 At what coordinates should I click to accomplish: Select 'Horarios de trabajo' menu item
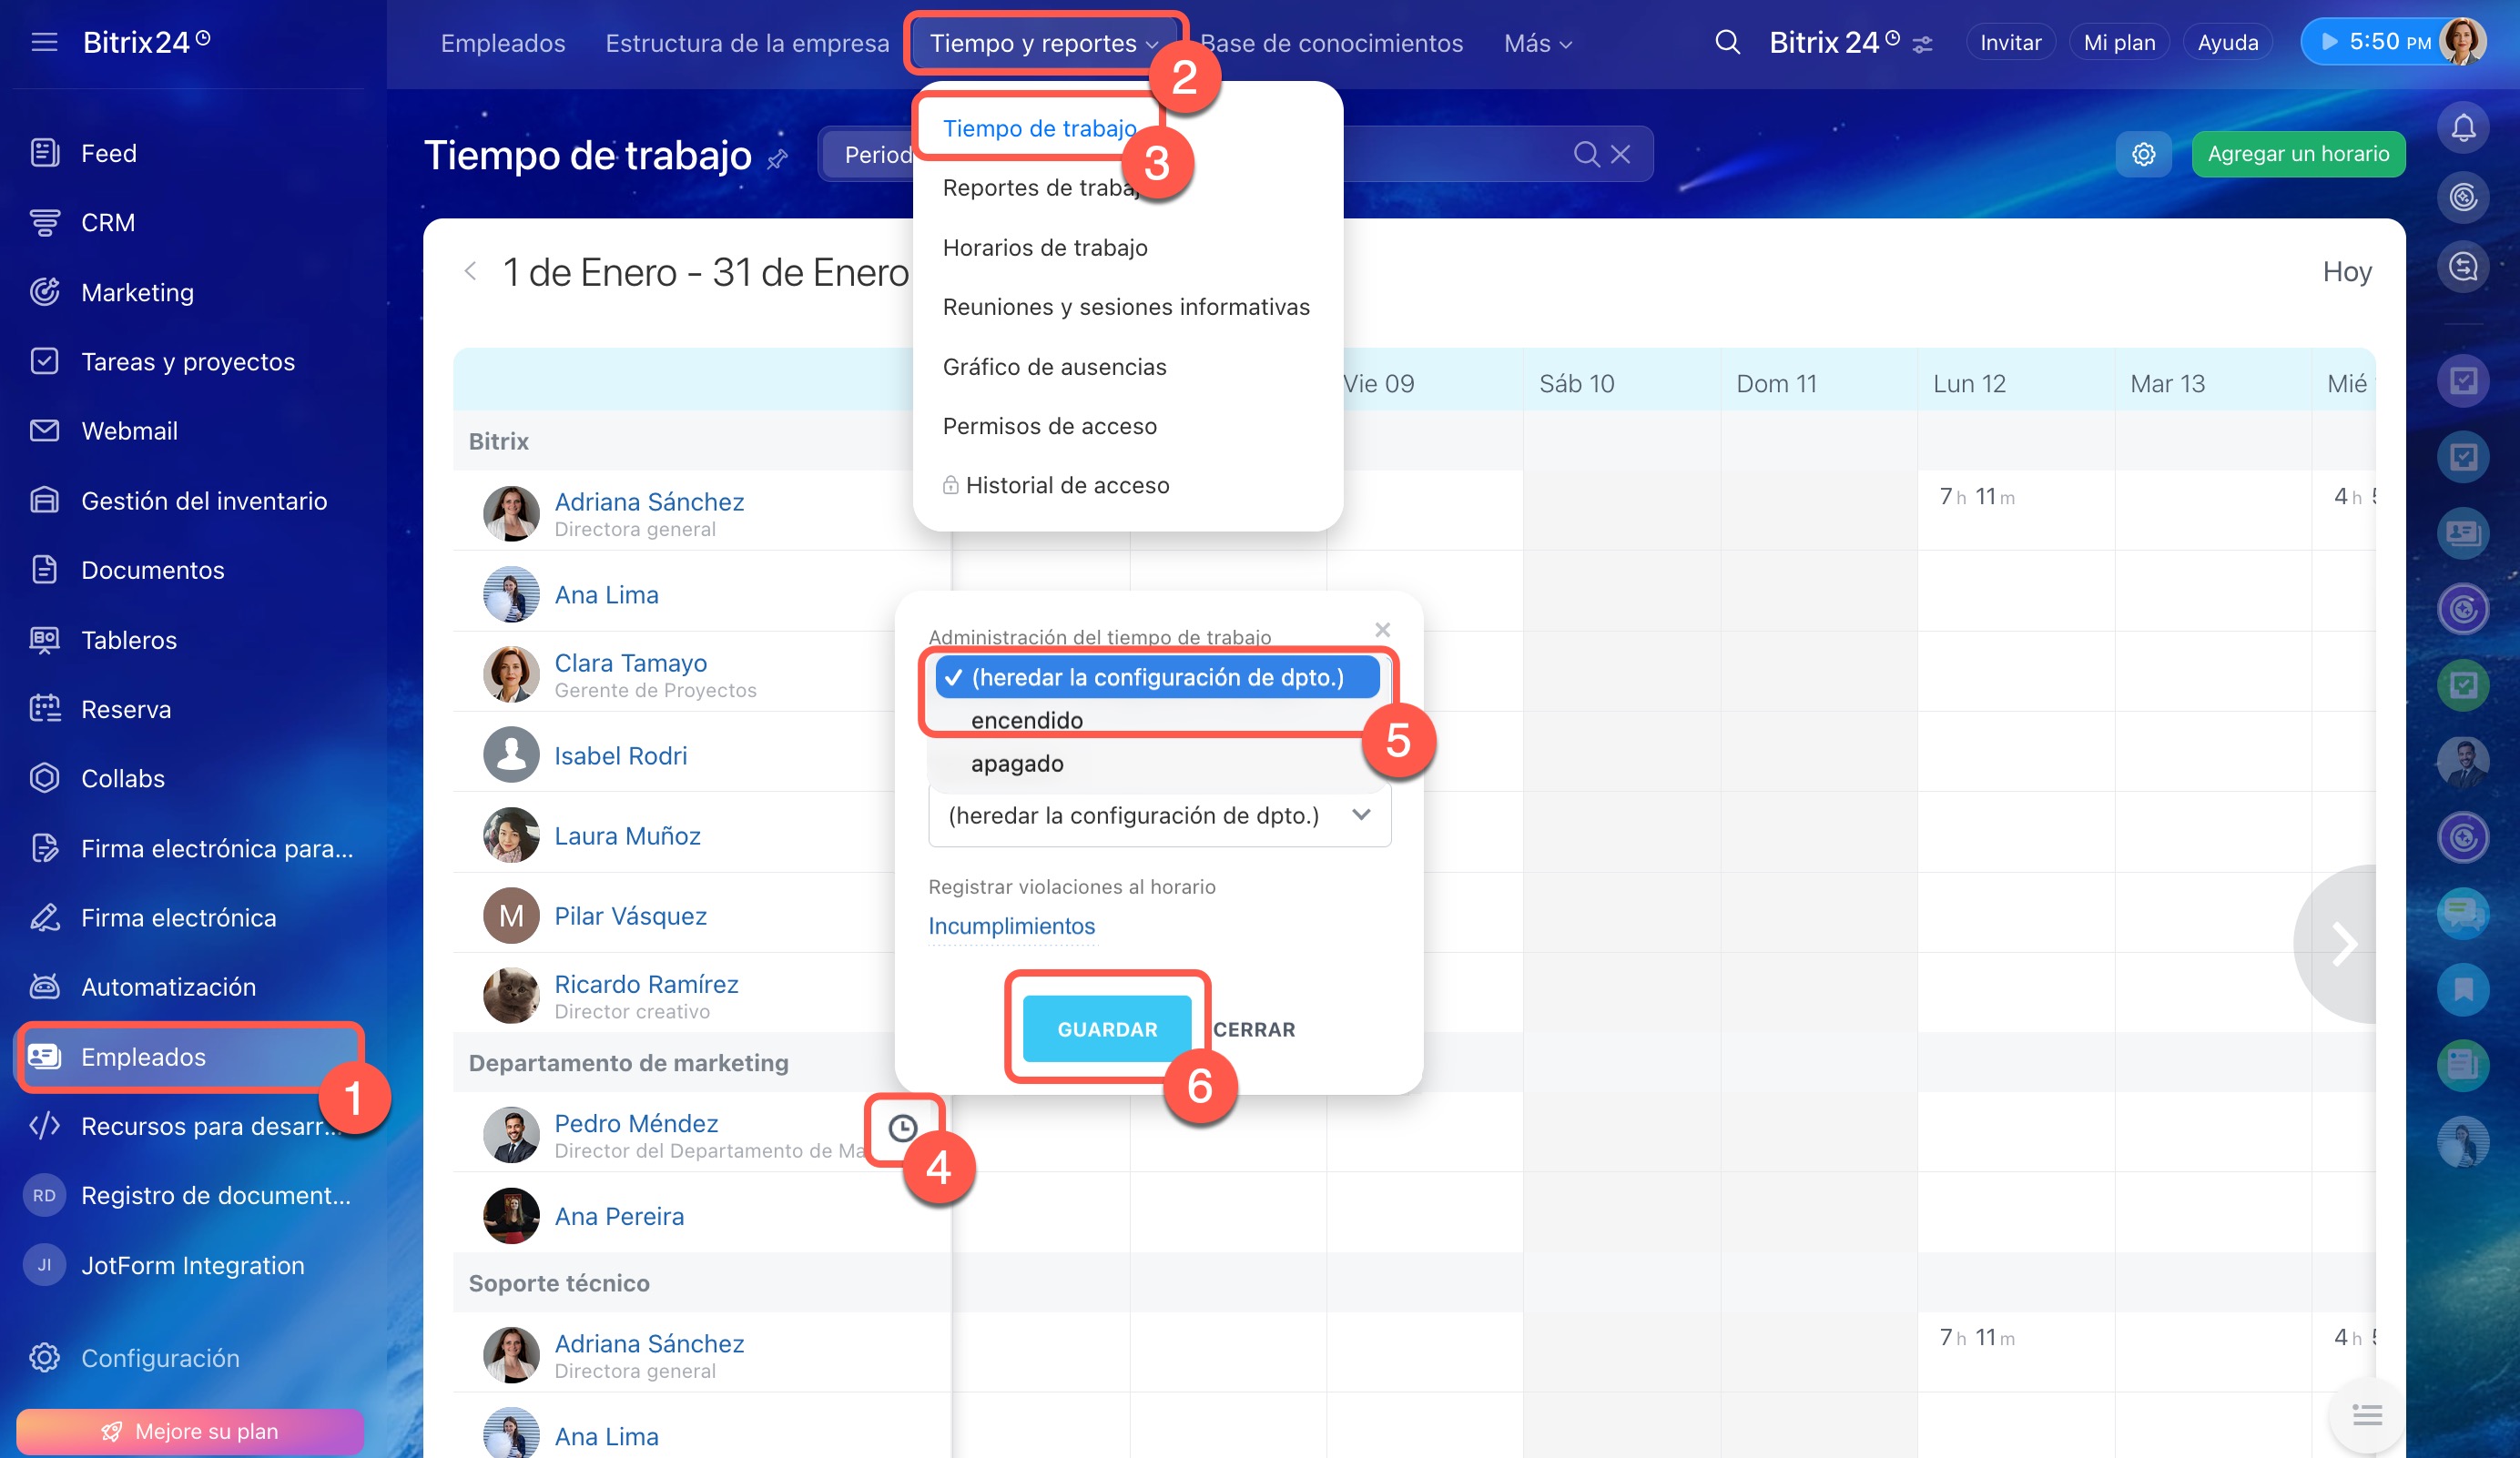coord(1044,247)
